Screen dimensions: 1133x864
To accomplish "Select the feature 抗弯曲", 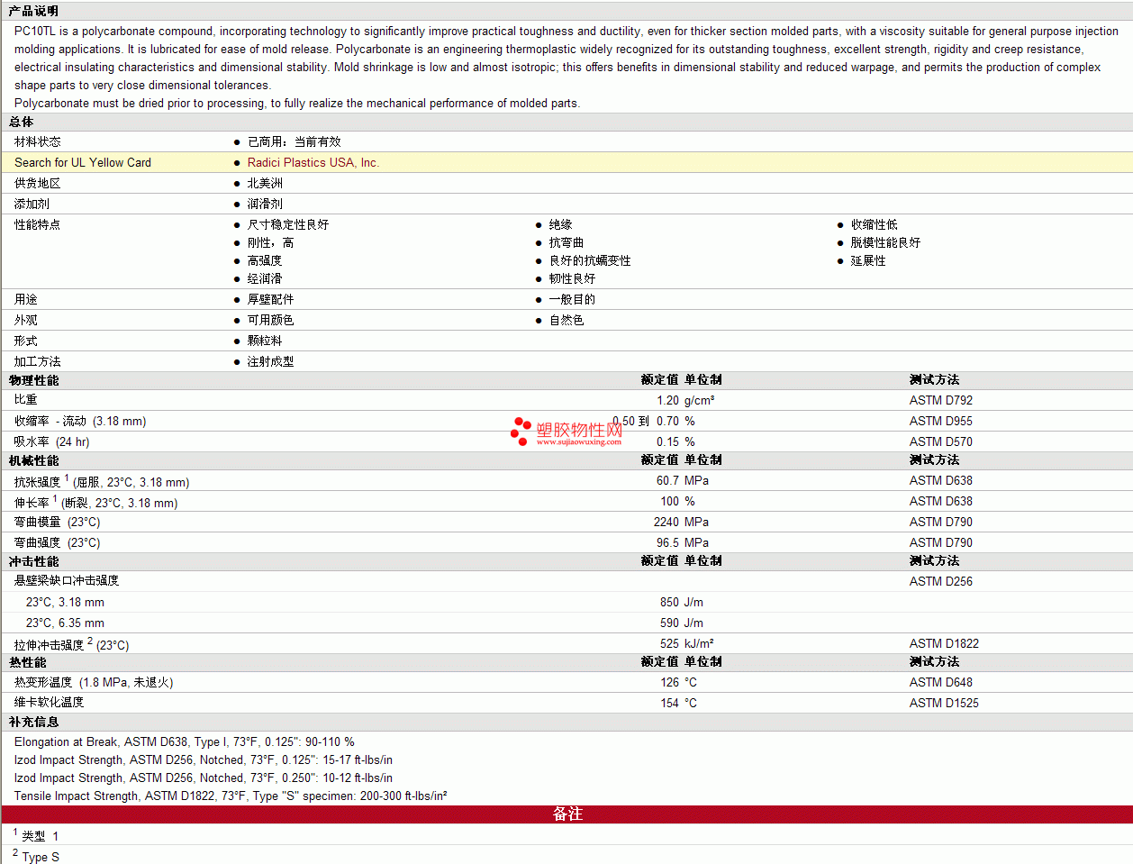I will [566, 242].
